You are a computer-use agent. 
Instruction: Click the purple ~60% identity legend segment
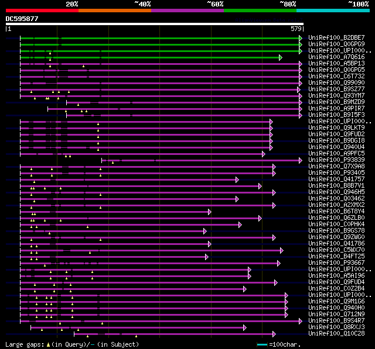tap(187, 11)
